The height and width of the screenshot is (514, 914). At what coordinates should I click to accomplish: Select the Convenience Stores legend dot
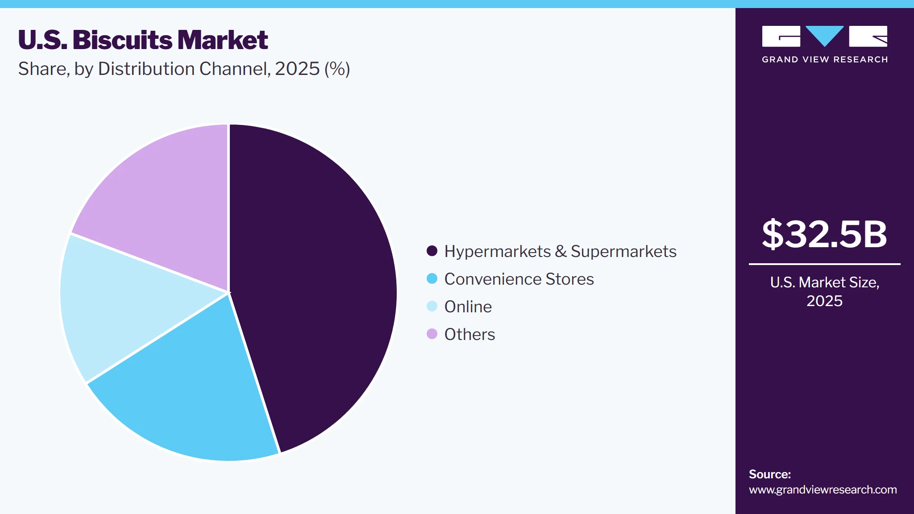coord(432,279)
